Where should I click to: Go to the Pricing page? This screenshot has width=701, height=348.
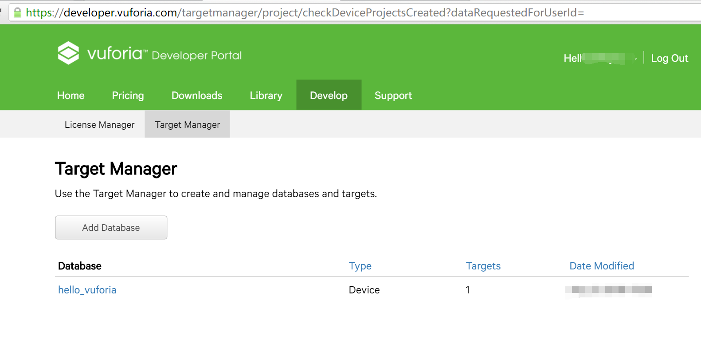pyautogui.click(x=128, y=95)
